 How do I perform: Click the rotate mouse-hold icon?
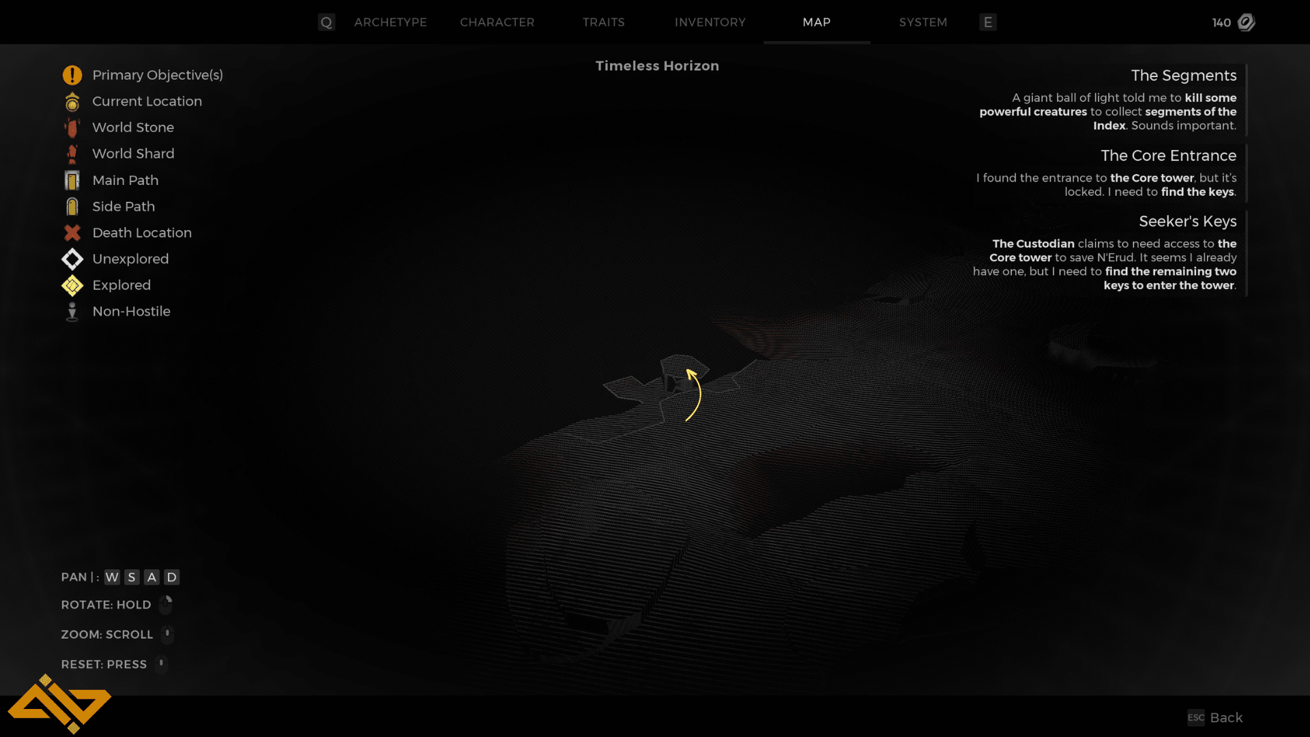click(x=166, y=605)
